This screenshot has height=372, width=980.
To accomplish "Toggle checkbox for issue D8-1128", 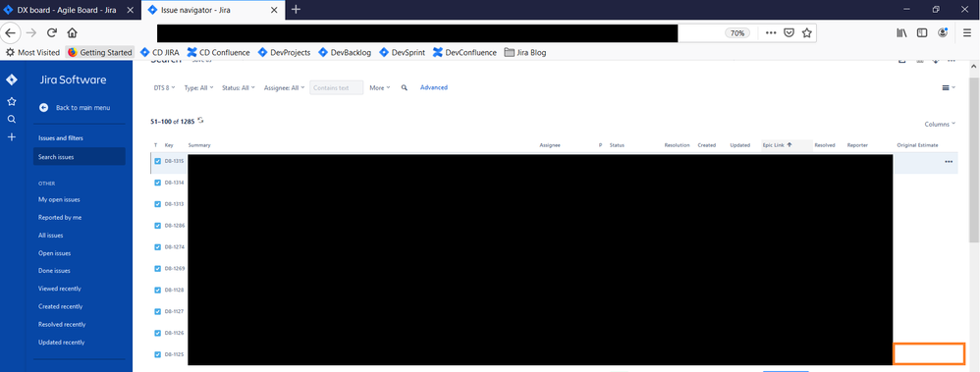I will click(157, 291).
